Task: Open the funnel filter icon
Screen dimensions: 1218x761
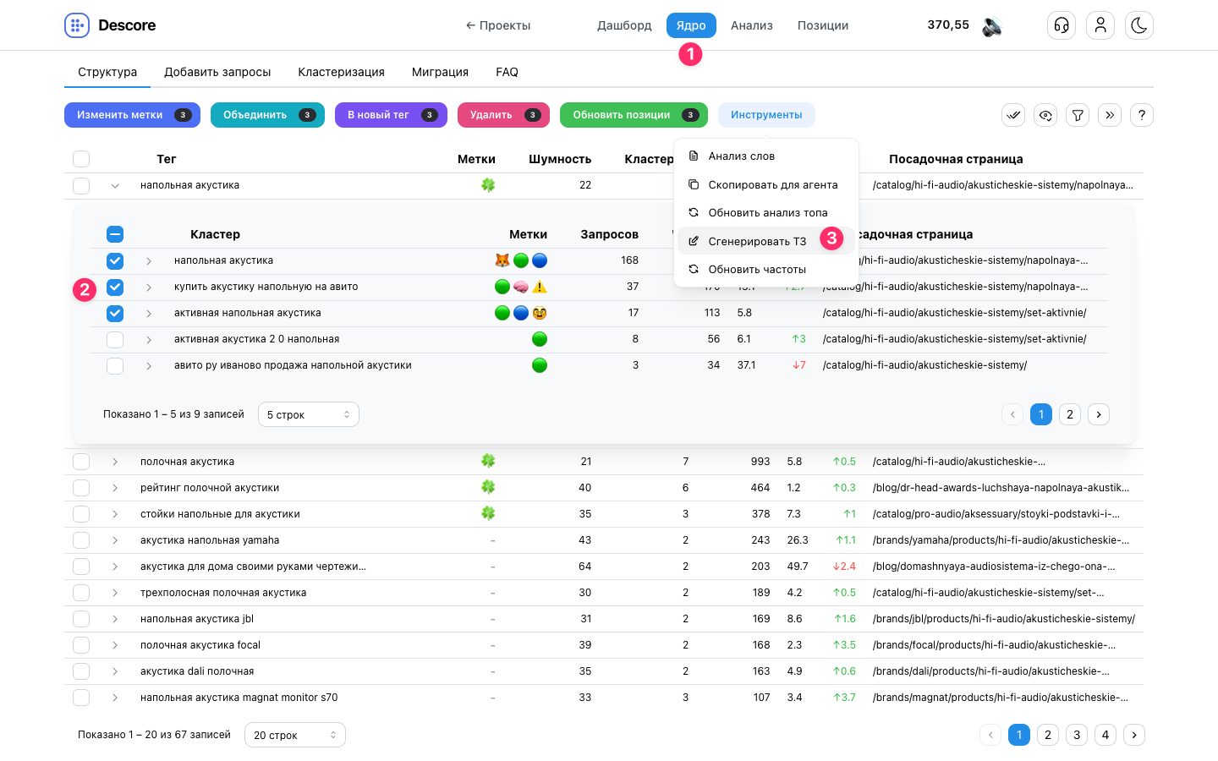Action: [1078, 115]
